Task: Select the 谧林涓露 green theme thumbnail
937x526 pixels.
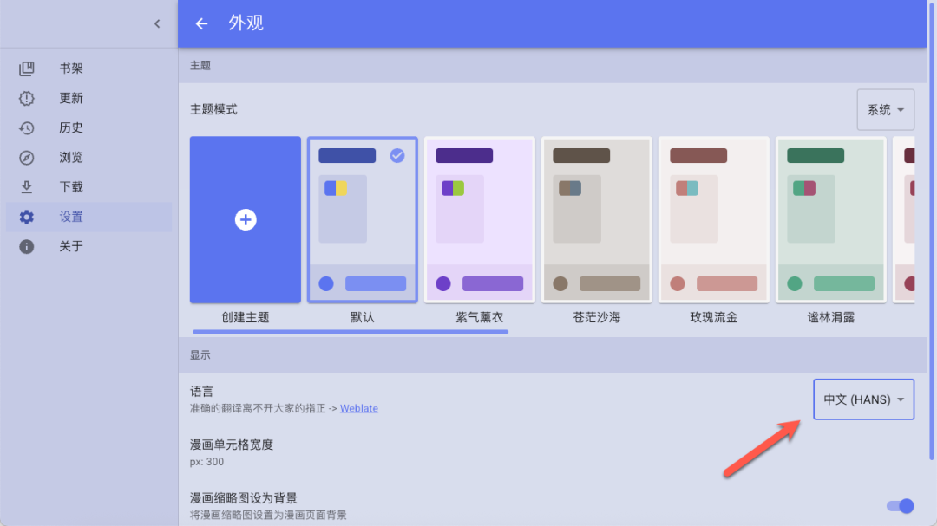Action: (830, 219)
